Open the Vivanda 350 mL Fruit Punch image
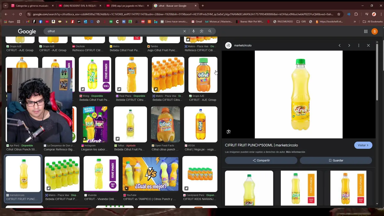 (101, 174)
